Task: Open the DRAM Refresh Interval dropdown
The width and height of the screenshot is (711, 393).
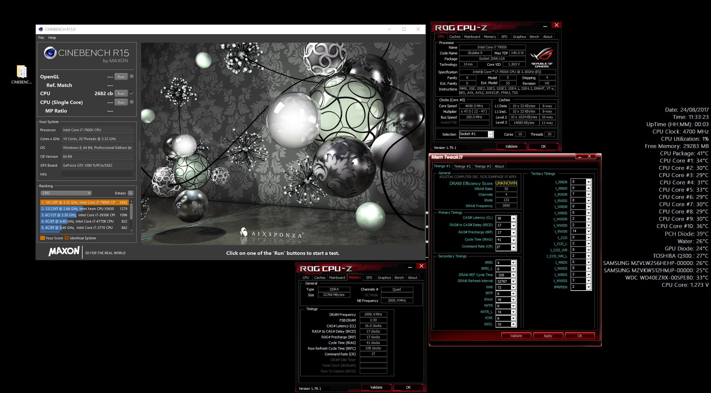Action: point(514,281)
